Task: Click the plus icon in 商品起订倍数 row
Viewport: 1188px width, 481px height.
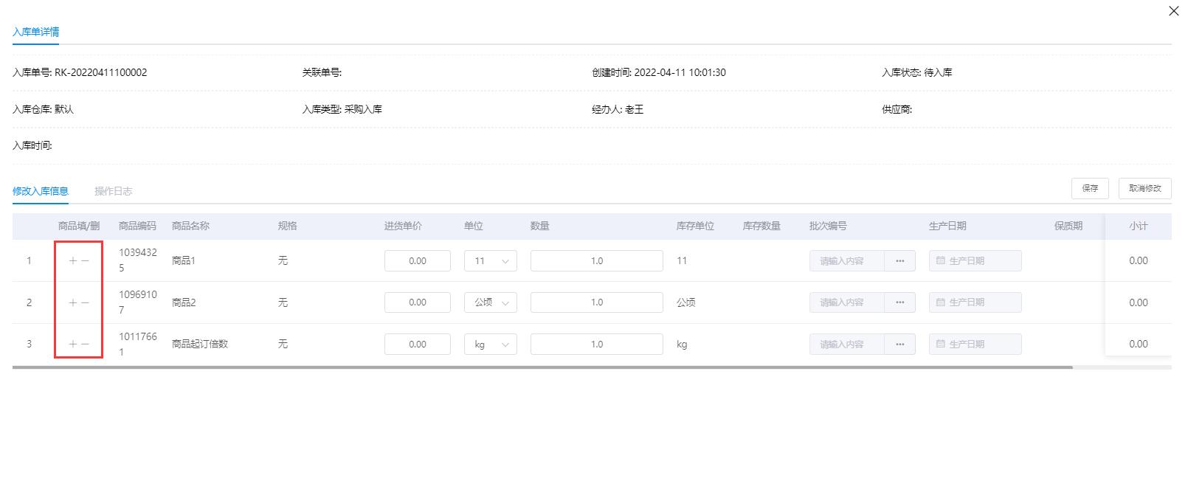Action: point(73,345)
